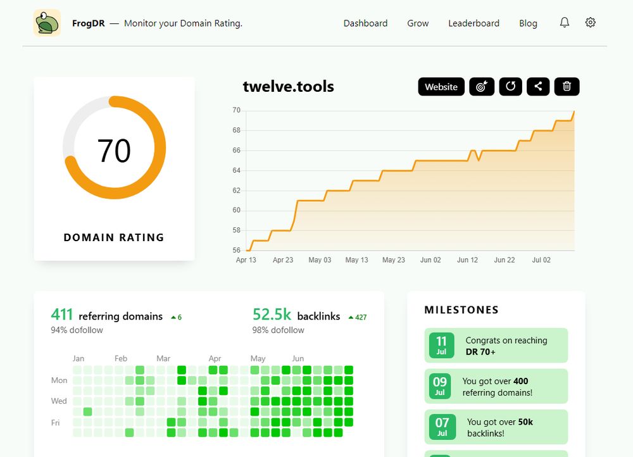Viewport: 633px width, 457px height.
Task: Click the Apr 13 chart axis label
Action: [x=246, y=260]
